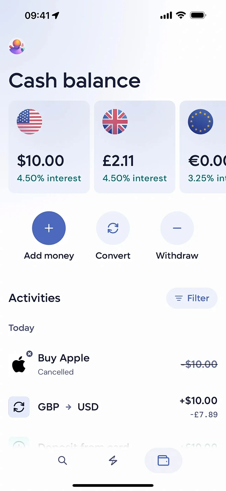The height and width of the screenshot is (491, 226).
Task: Tap the EU flag icon
Action: [201, 122]
